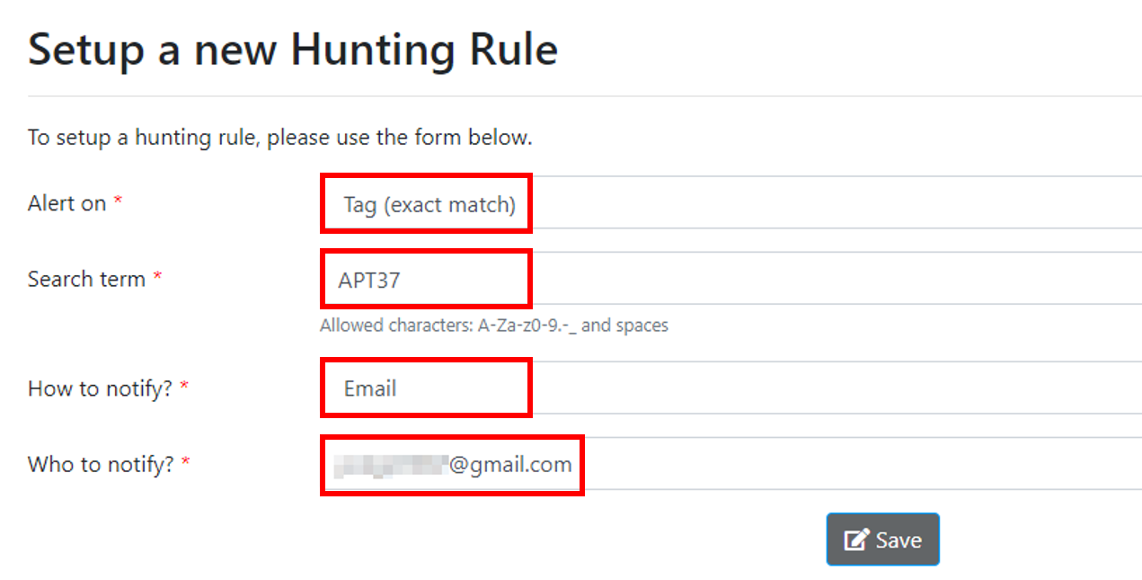Screen dimensions: 1142x580
Task: Click the allowed characters hint text
Action: tap(494, 326)
